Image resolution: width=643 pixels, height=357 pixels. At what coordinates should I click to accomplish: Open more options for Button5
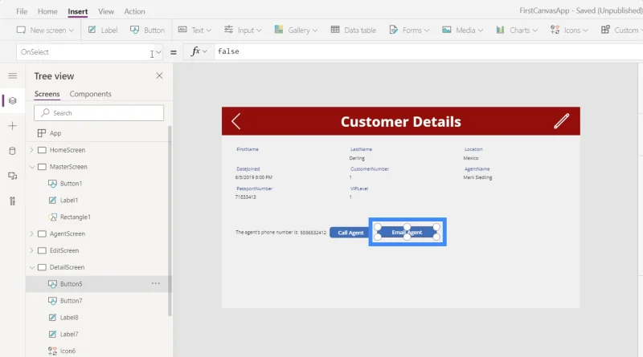pyautogui.click(x=156, y=283)
